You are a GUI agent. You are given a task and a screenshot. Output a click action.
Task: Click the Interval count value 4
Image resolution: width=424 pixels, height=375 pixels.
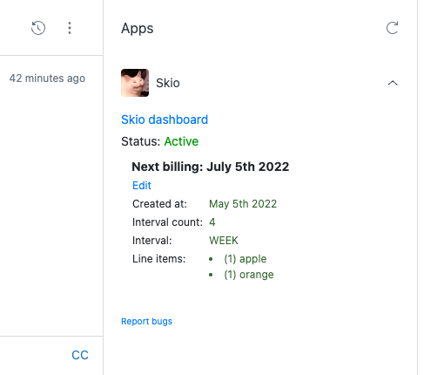pyautogui.click(x=212, y=222)
